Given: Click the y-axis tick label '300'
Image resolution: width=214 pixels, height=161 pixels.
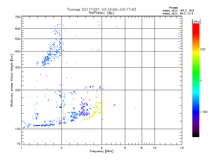Looking at the screenshot, I should [x=18, y=68].
